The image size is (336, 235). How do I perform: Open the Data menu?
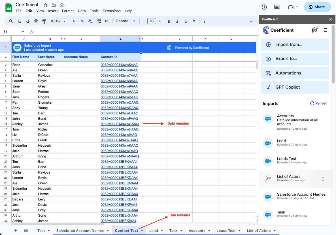[82, 11]
